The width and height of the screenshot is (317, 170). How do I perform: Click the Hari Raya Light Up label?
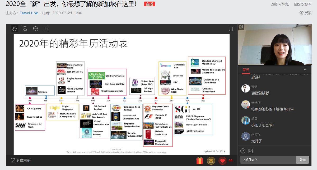[x=115, y=84]
